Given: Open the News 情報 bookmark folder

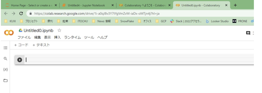Looking at the screenshot, I should pyautogui.click(x=101, y=21).
